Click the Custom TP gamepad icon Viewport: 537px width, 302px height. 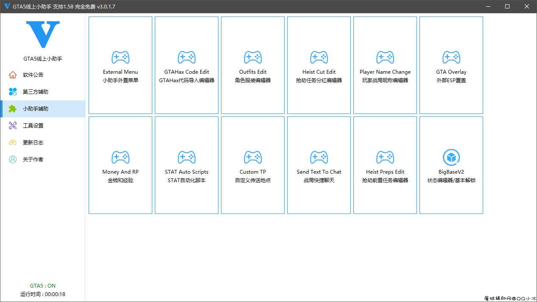253,158
